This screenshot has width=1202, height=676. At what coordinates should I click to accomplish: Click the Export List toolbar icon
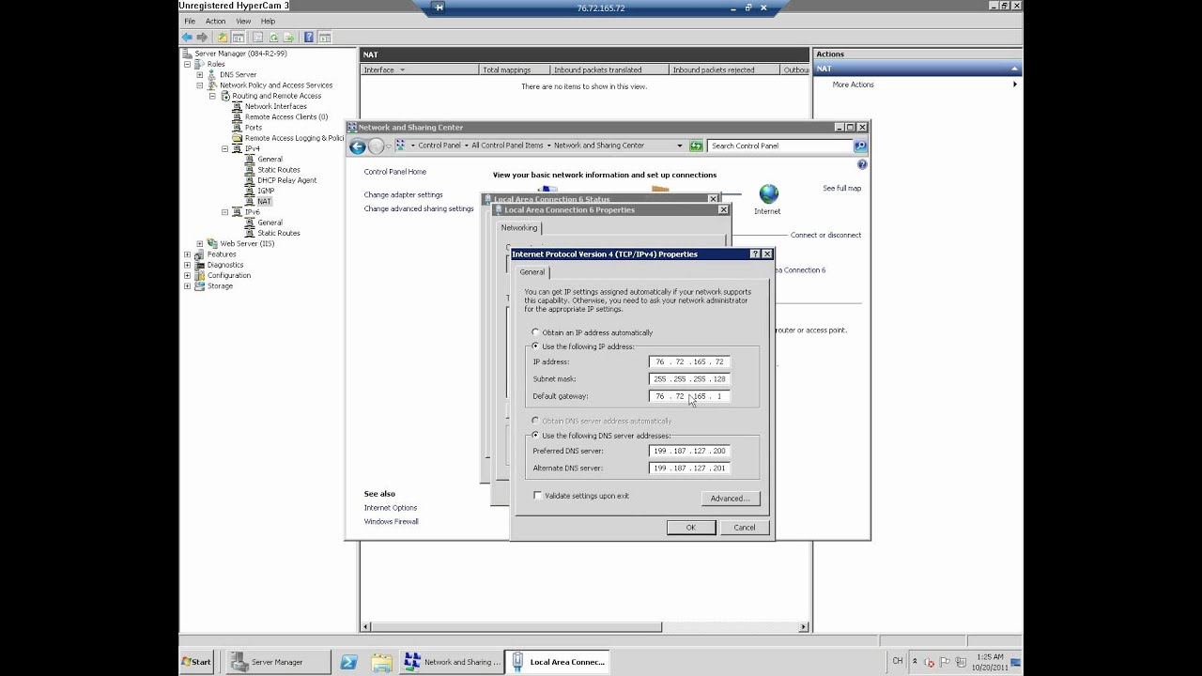[x=288, y=38]
